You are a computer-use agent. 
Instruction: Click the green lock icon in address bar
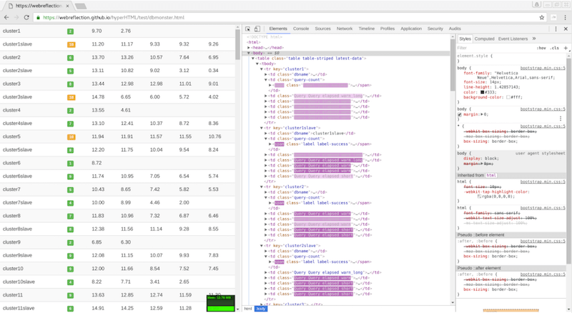click(38, 17)
